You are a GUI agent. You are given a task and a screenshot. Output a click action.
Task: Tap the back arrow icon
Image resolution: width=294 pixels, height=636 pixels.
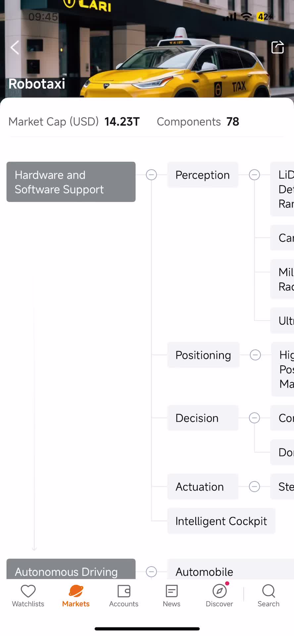[x=15, y=48]
